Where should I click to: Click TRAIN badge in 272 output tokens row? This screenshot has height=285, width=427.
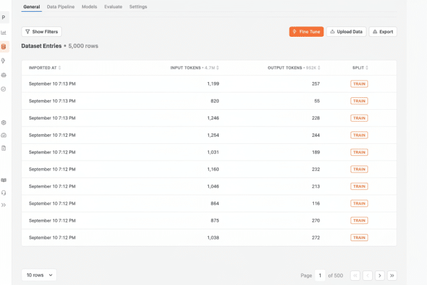[x=359, y=238]
